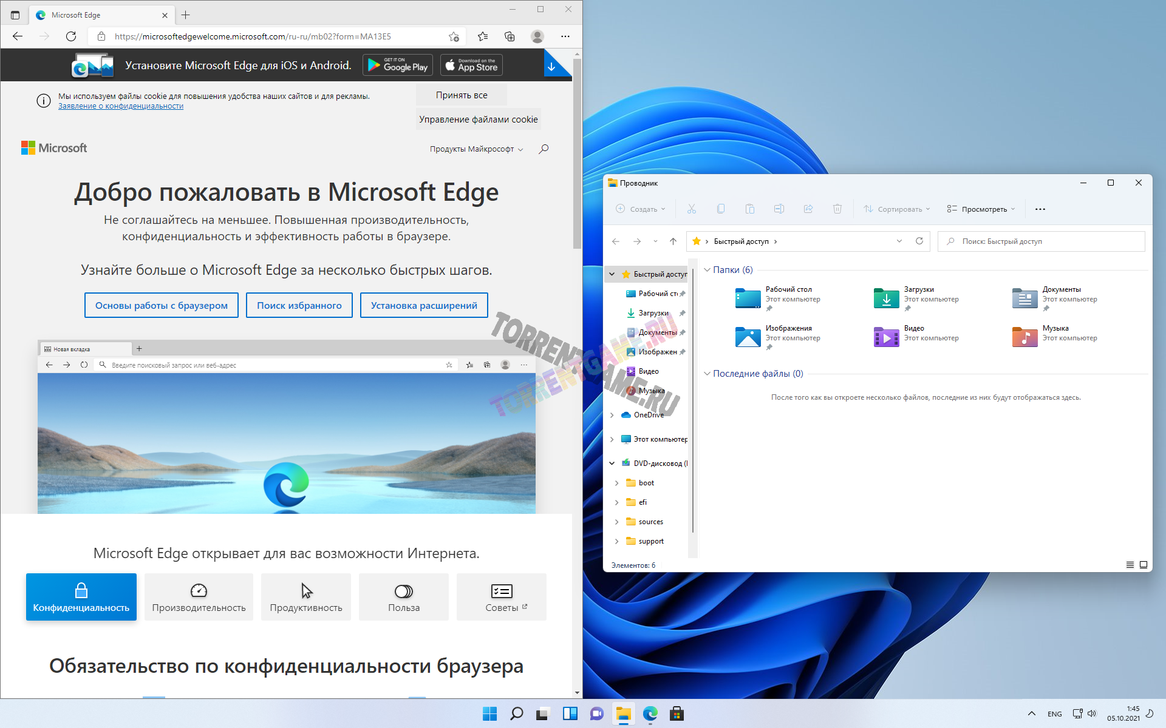The image size is (1166, 728).
Task: Click the Explorer search Быстрый доступ field
Action: (x=1041, y=241)
